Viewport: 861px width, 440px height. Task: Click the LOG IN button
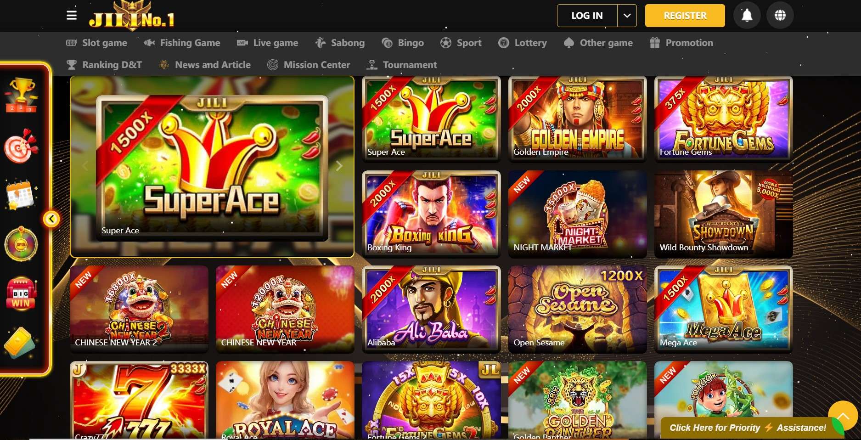587,16
